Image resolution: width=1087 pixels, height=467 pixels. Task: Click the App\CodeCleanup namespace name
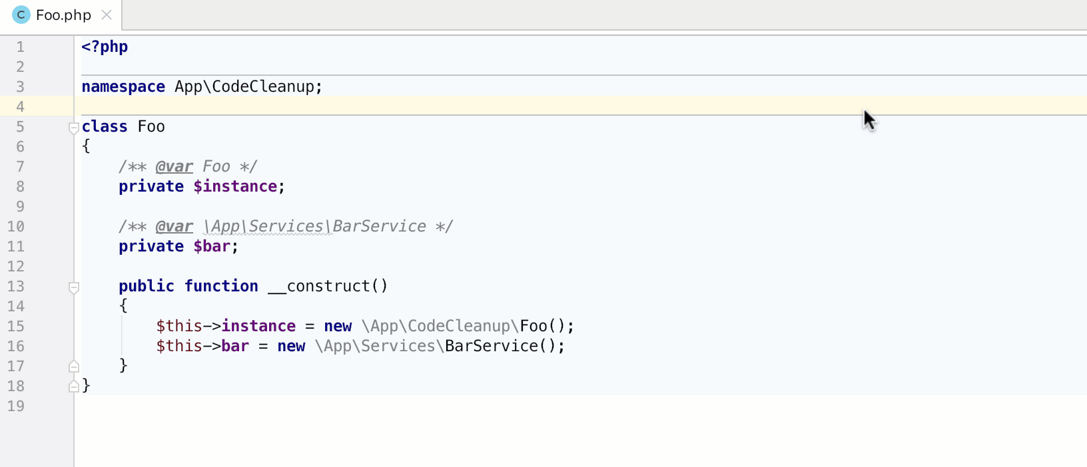[244, 86]
